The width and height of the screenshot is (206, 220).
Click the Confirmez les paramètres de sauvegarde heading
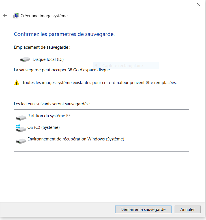point(64,34)
